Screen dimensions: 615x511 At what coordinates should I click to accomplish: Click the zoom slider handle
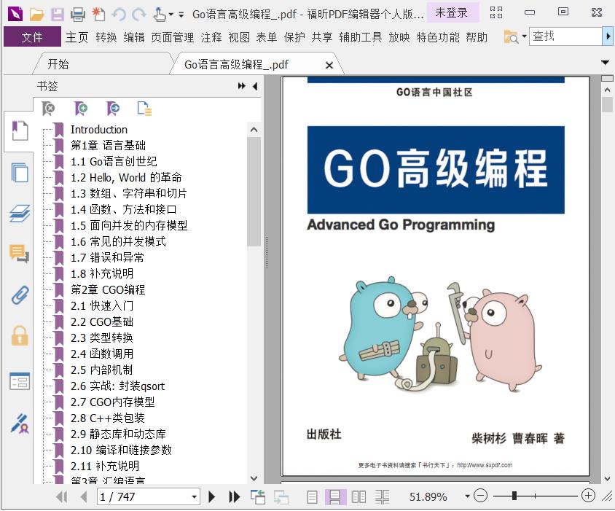coord(514,496)
